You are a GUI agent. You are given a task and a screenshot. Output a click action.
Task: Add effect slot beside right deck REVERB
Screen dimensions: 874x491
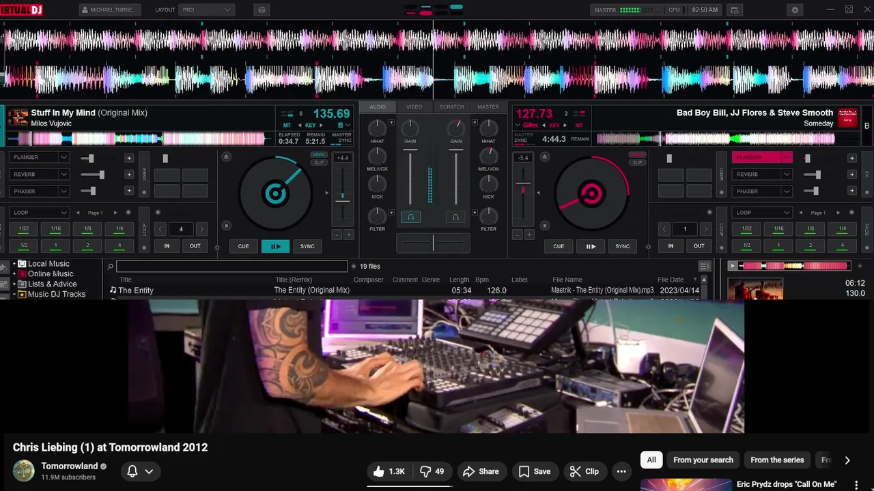(x=851, y=175)
